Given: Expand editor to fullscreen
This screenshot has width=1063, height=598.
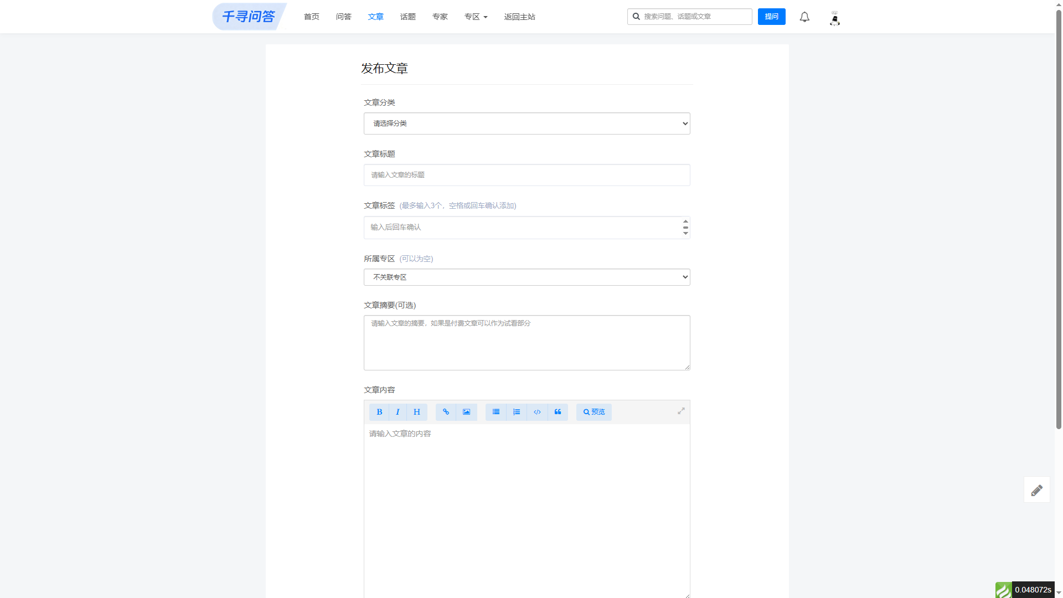Looking at the screenshot, I should [x=681, y=411].
